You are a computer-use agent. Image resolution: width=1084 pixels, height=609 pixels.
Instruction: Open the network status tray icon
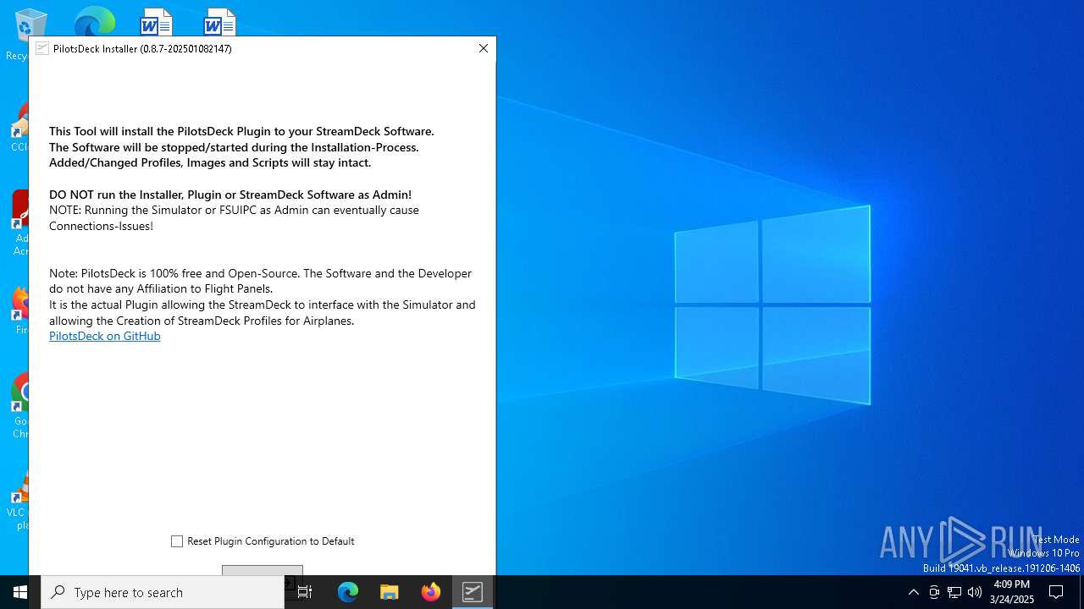point(954,592)
